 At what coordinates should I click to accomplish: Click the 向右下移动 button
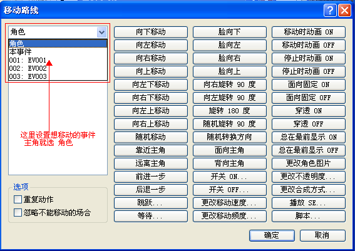pos(151,98)
